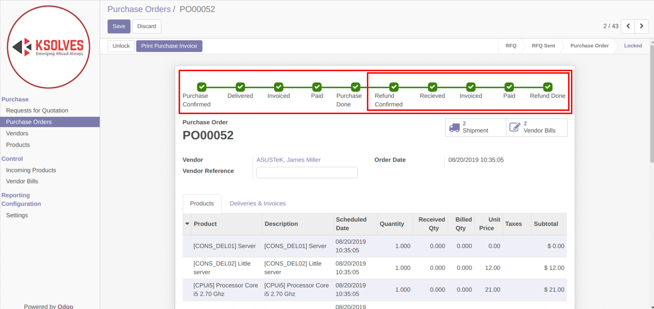Click the vertical page scrollbar
This screenshot has width=654, height=309.
651,104
